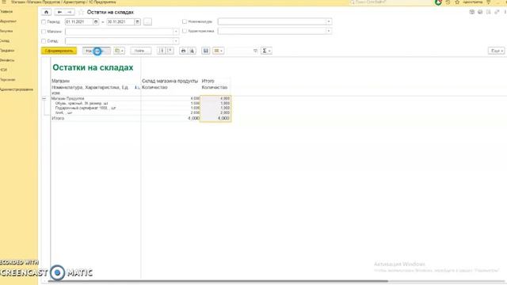507x285 pixels.
Task: Click the Итого row total 4,000 cell
Action: (x=215, y=118)
